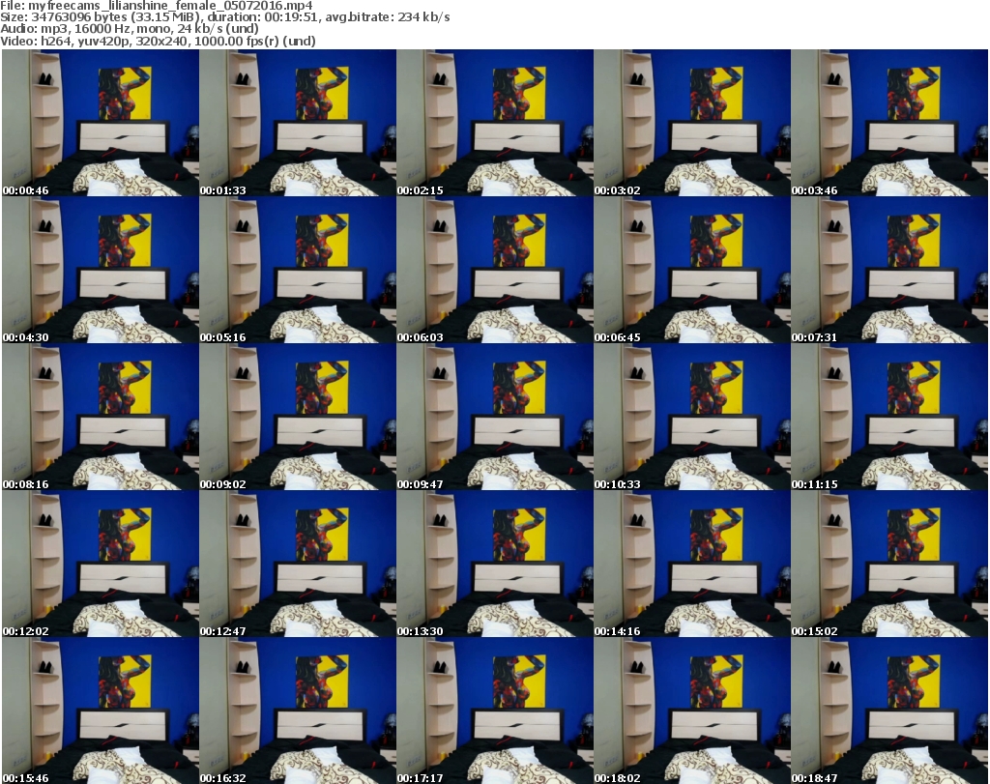Image resolution: width=990 pixels, height=784 pixels.
Task: Select the thumbnail frame at 00:09:47
Action: tap(494, 418)
